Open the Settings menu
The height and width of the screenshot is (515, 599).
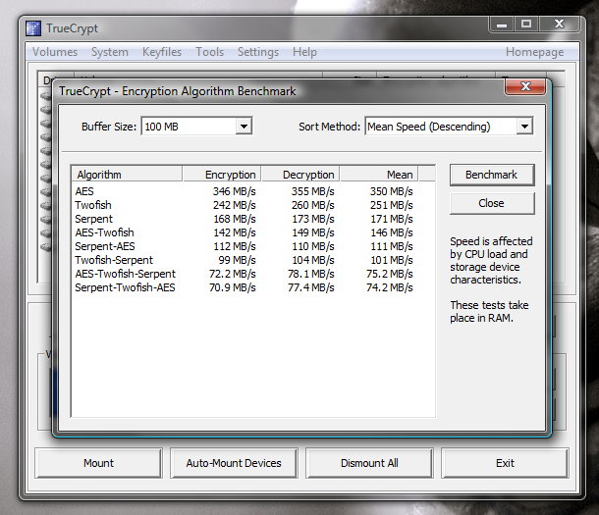coord(258,51)
